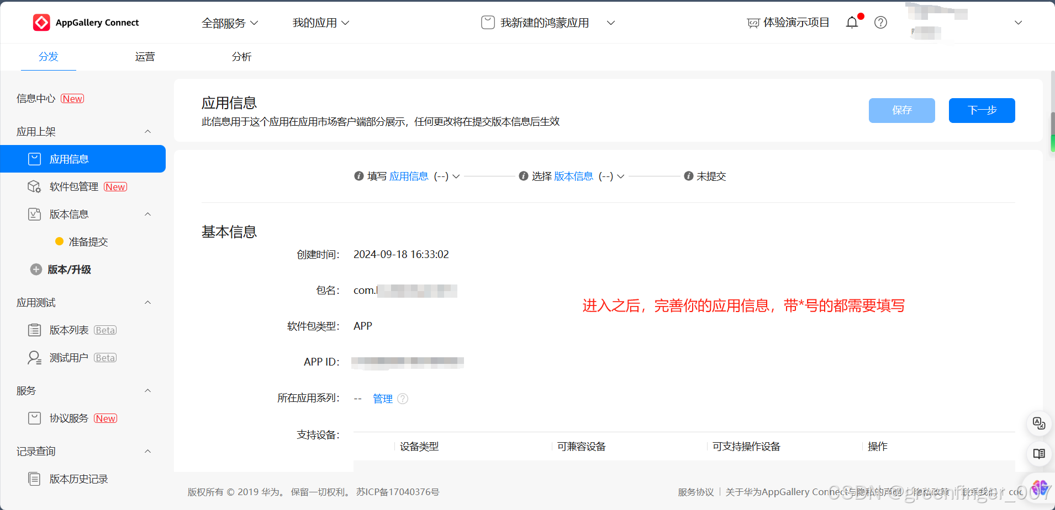Image resolution: width=1055 pixels, height=510 pixels.
Task: Open the notification bell
Action: pos(852,22)
